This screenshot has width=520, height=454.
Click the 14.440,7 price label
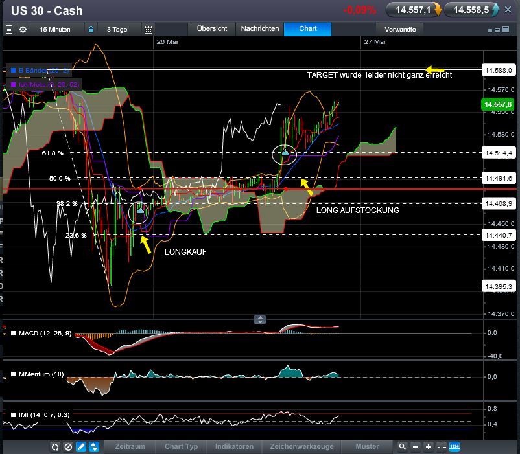tap(499, 236)
